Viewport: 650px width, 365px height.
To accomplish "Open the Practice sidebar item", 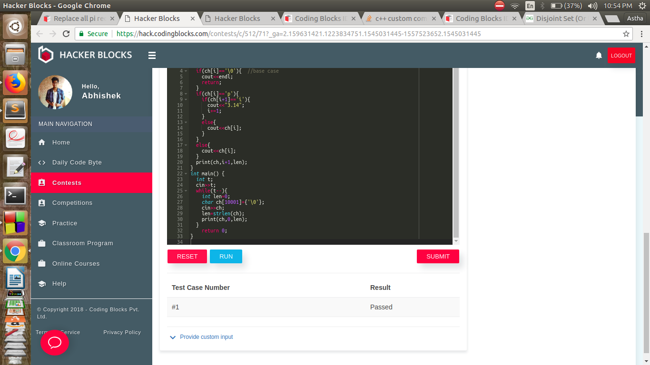I will pos(65,223).
